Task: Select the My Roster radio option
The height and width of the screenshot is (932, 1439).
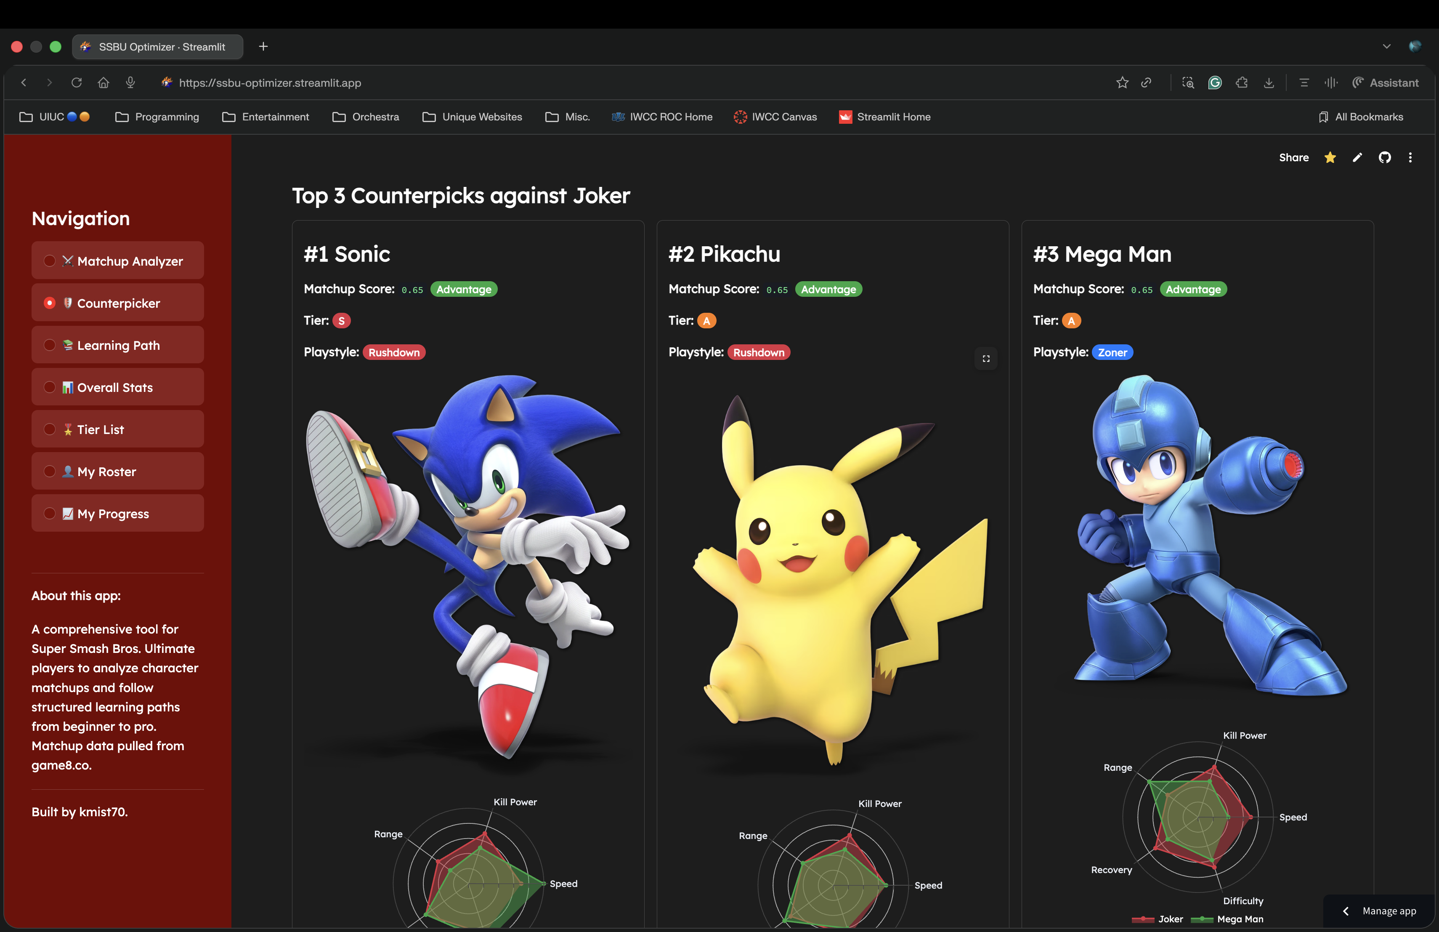Action: (117, 471)
